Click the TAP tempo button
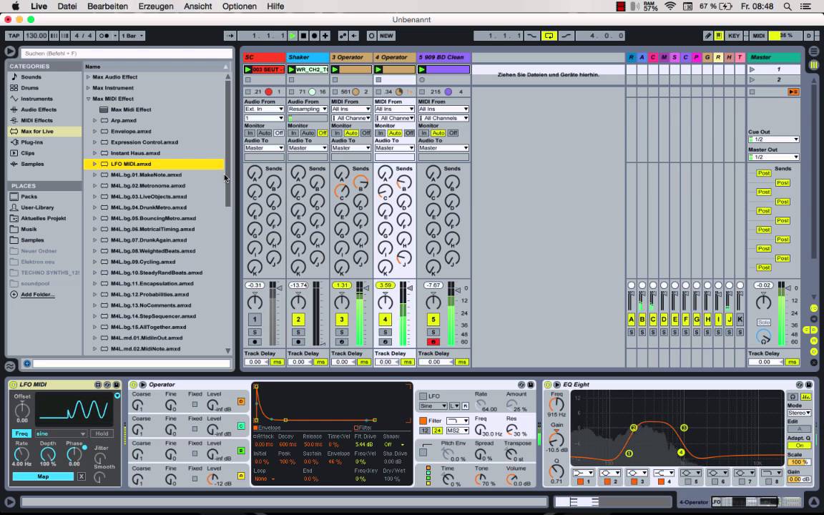The width and height of the screenshot is (824, 515). pyautogui.click(x=14, y=36)
